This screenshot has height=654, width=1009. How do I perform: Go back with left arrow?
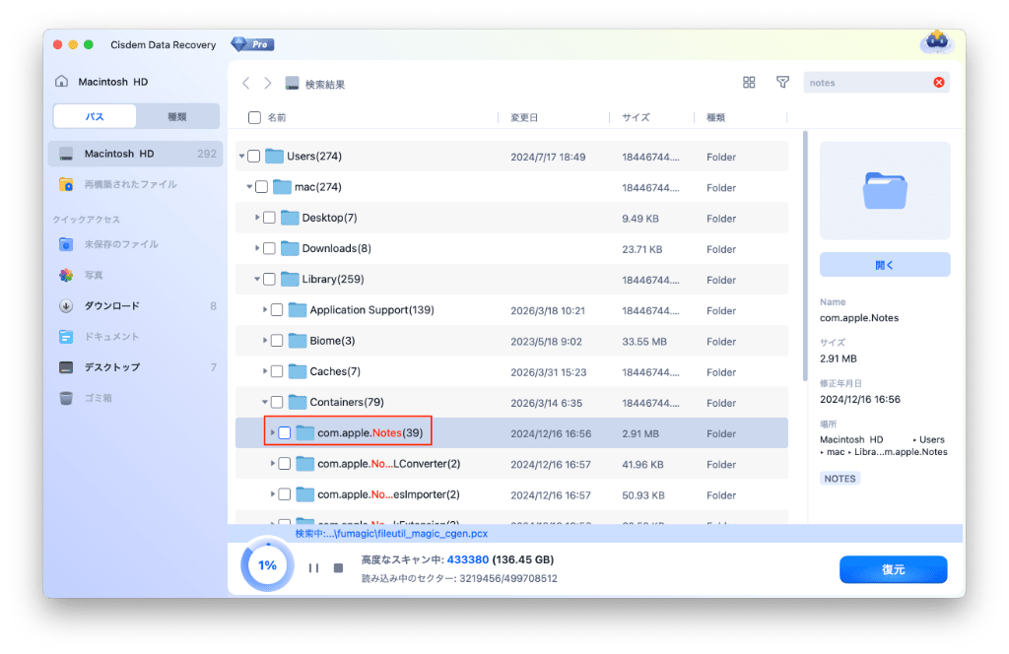(246, 84)
